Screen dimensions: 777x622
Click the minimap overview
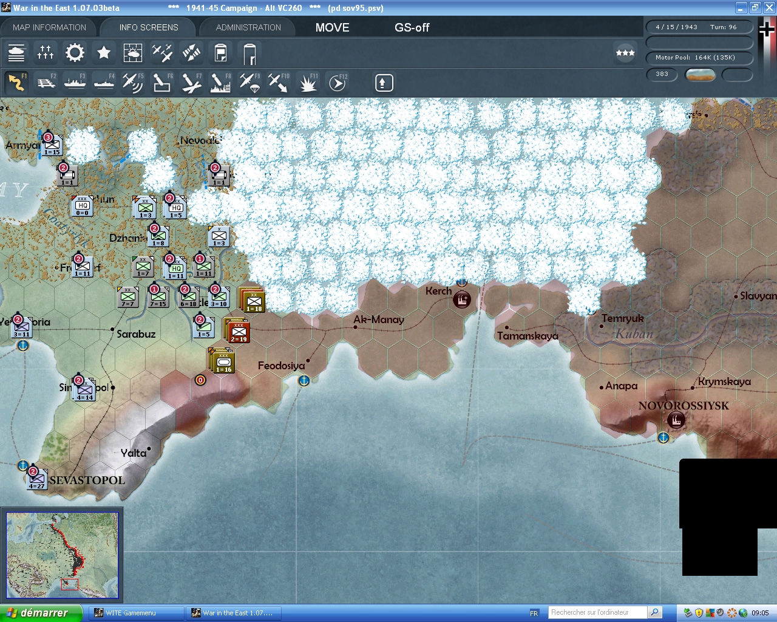click(x=62, y=555)
